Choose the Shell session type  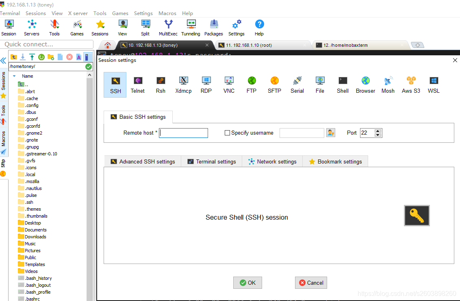(343, 85)
